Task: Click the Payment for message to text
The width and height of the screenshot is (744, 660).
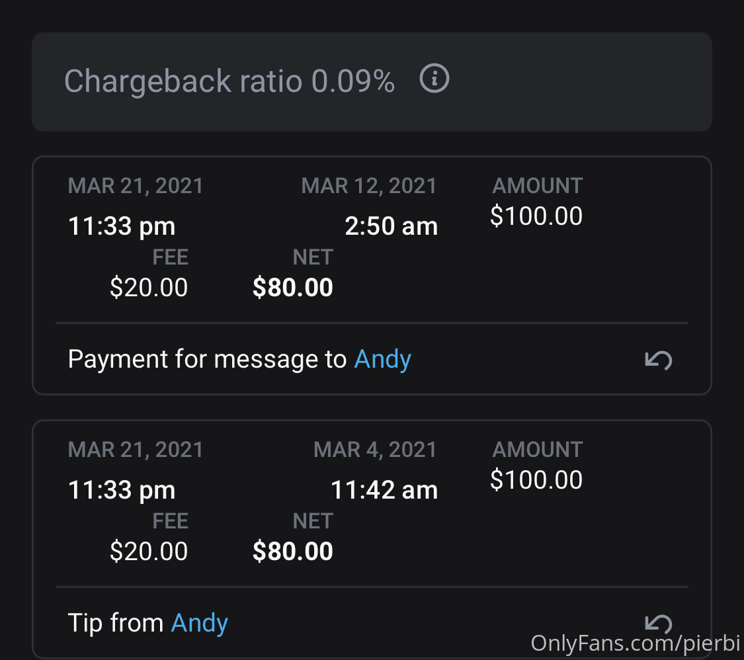Action: point(208,359)
